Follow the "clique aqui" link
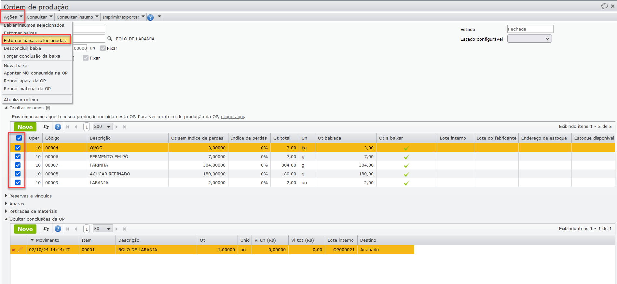 pos(232,116)
